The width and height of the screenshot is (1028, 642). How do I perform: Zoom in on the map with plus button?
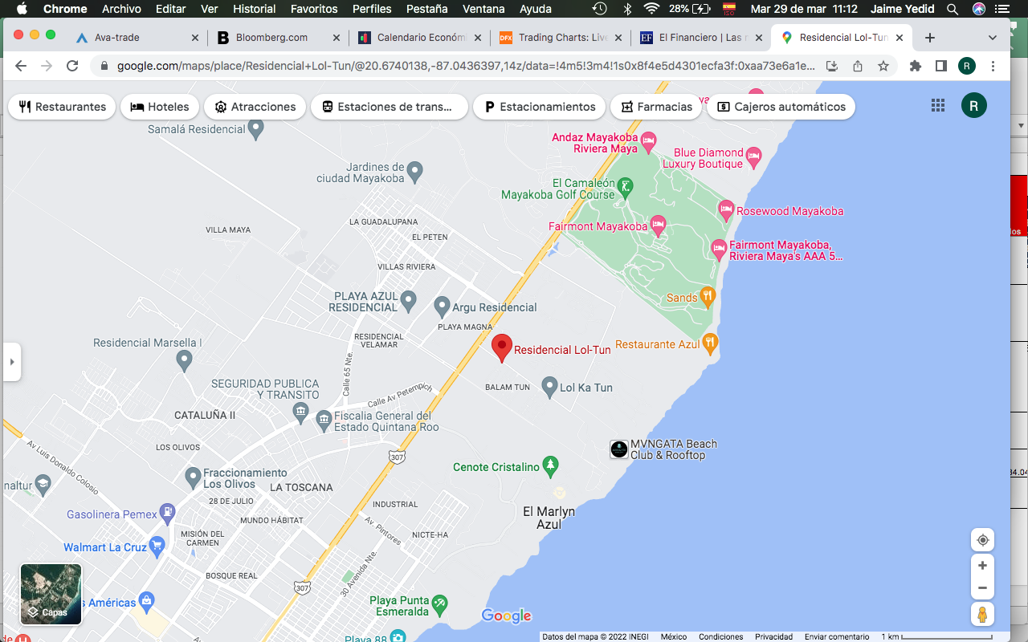(x=981, y=565)
